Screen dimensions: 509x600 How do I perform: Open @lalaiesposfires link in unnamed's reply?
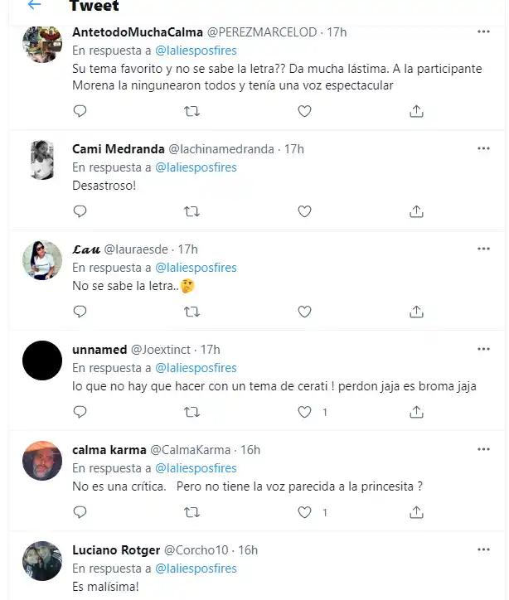[x=196, y=368]
